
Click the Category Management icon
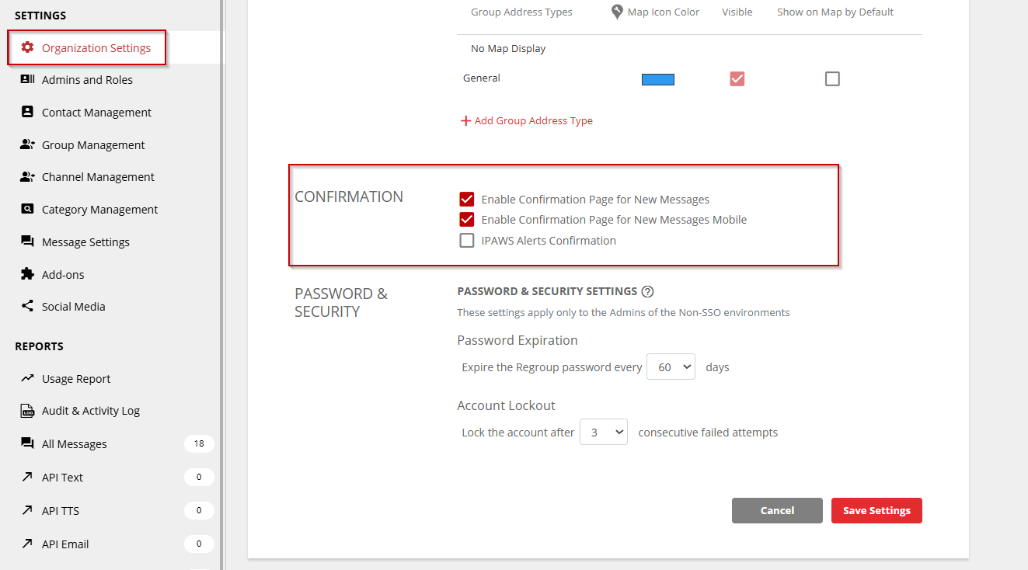coord(27,209)
